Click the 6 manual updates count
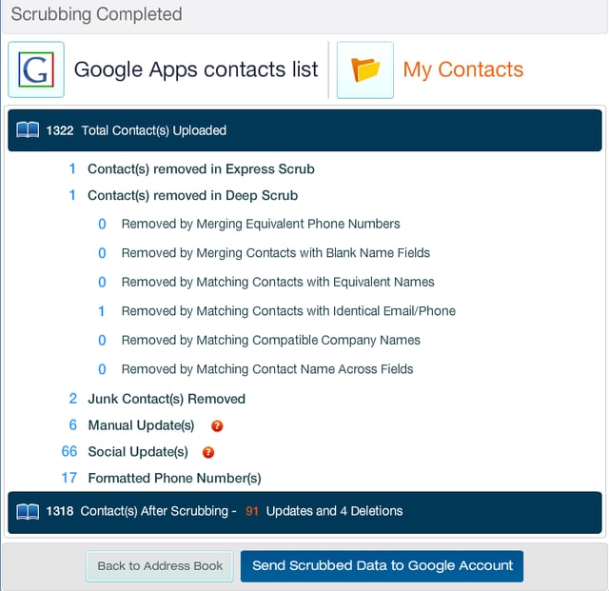 pos(72,425)
